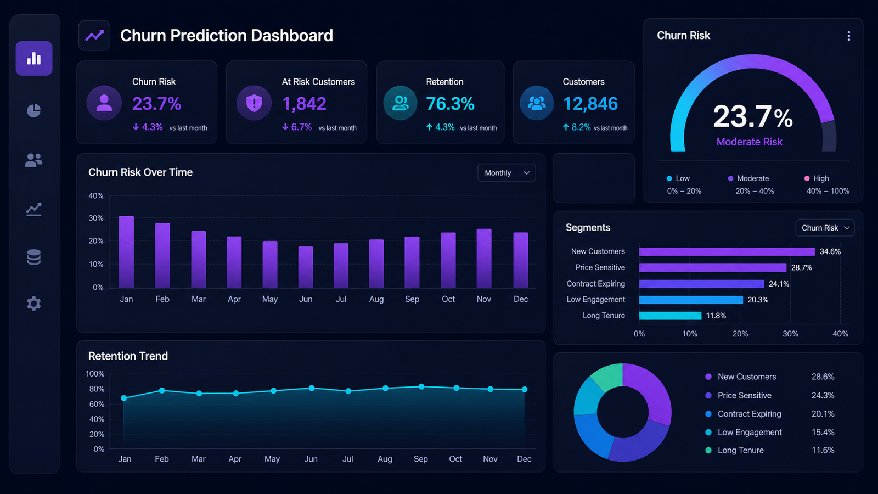Click the Low Engagement segment bar
This screenshot has width=878, height=494.
point(691,300)
